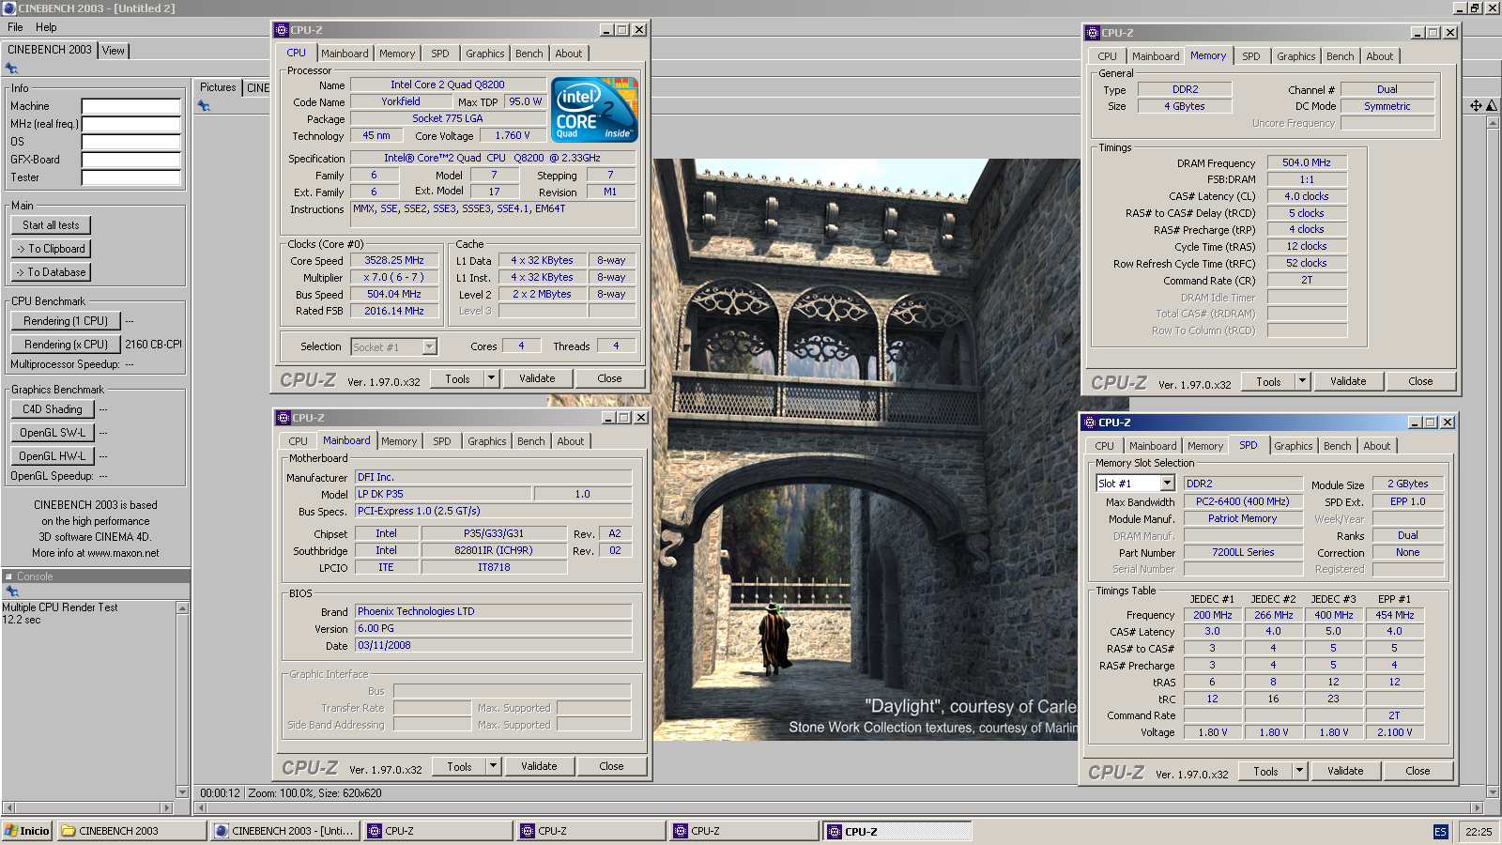
Task: Open Help menu in CINEBENCH
Action: pyautogui.click(x=46, y=27)
